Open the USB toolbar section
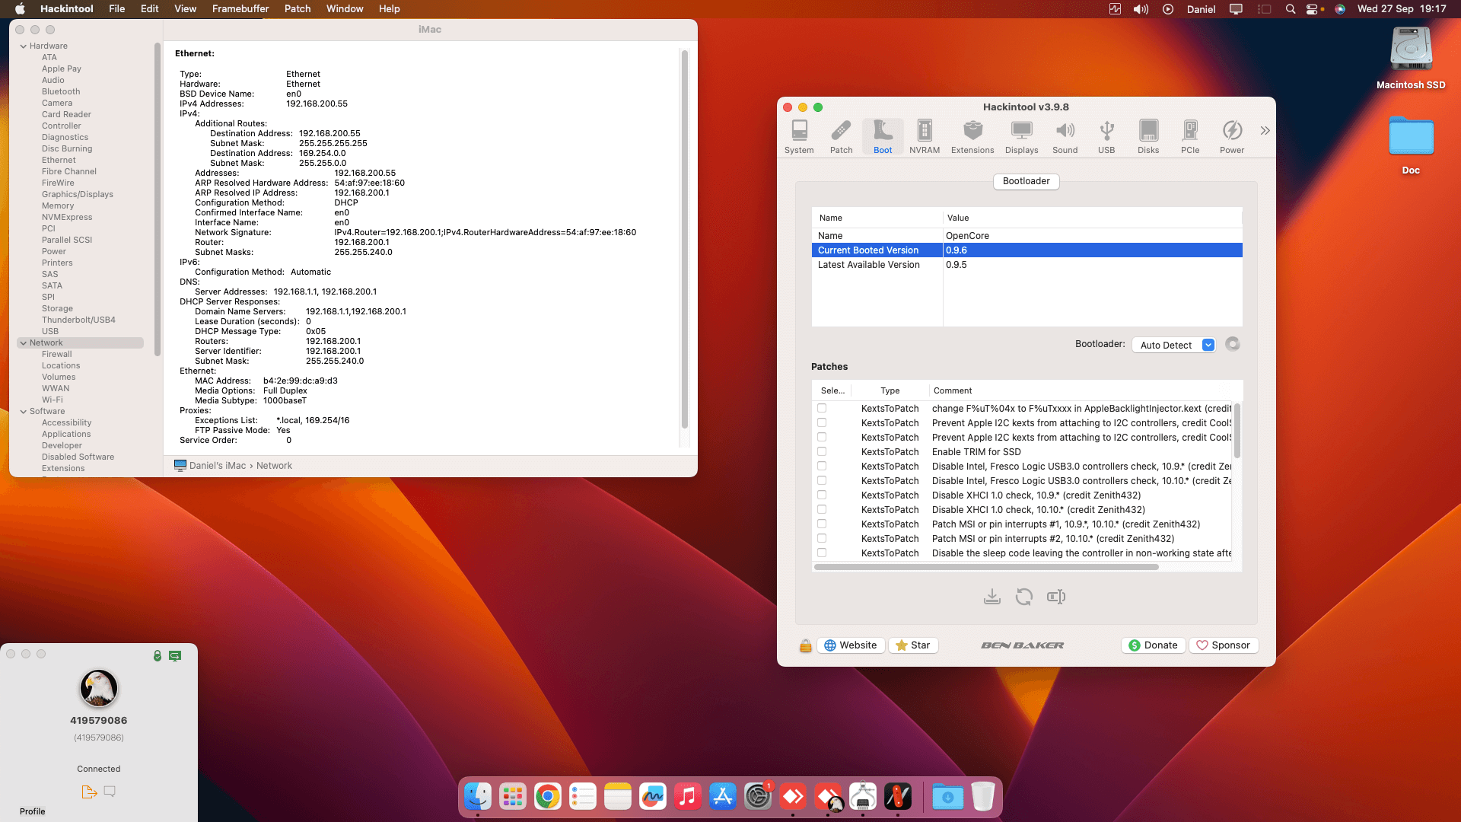The image size is (1461, 822). (1106, 137)
